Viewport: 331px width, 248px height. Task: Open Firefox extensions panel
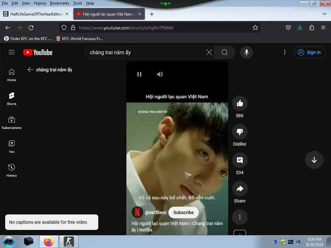click(312, 28)
